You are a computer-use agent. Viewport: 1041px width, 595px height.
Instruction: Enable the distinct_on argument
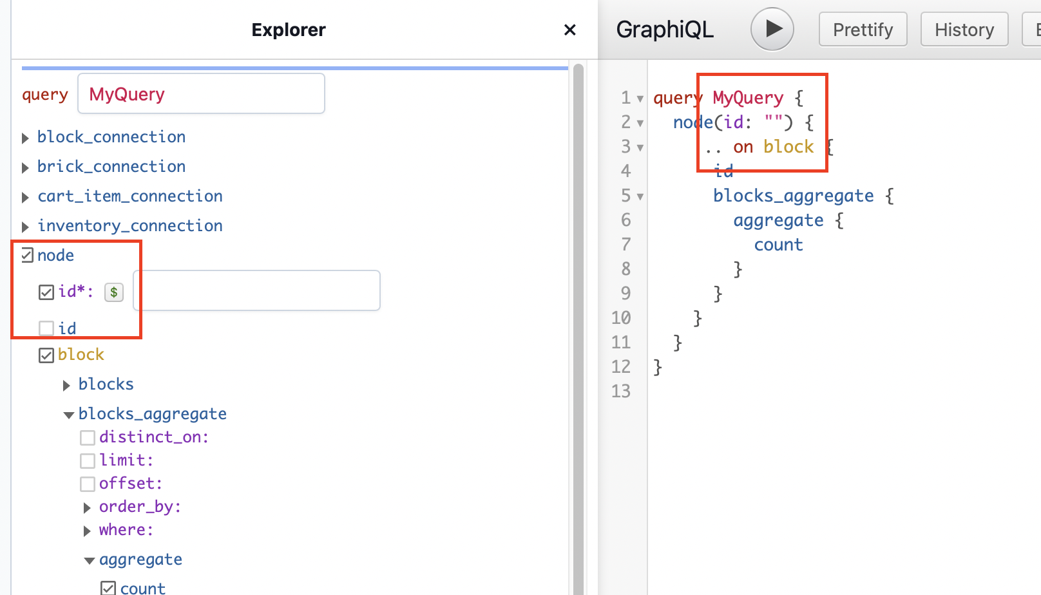pos(88,438)
